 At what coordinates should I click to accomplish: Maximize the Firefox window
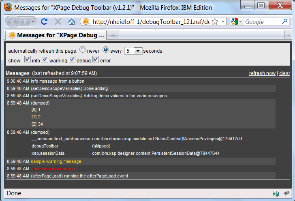(x=261, y=5)
